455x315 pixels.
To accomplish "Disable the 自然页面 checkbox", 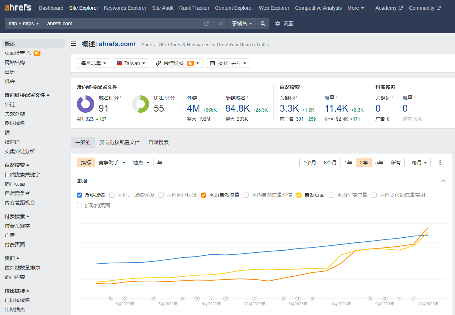I will point(299,195).
